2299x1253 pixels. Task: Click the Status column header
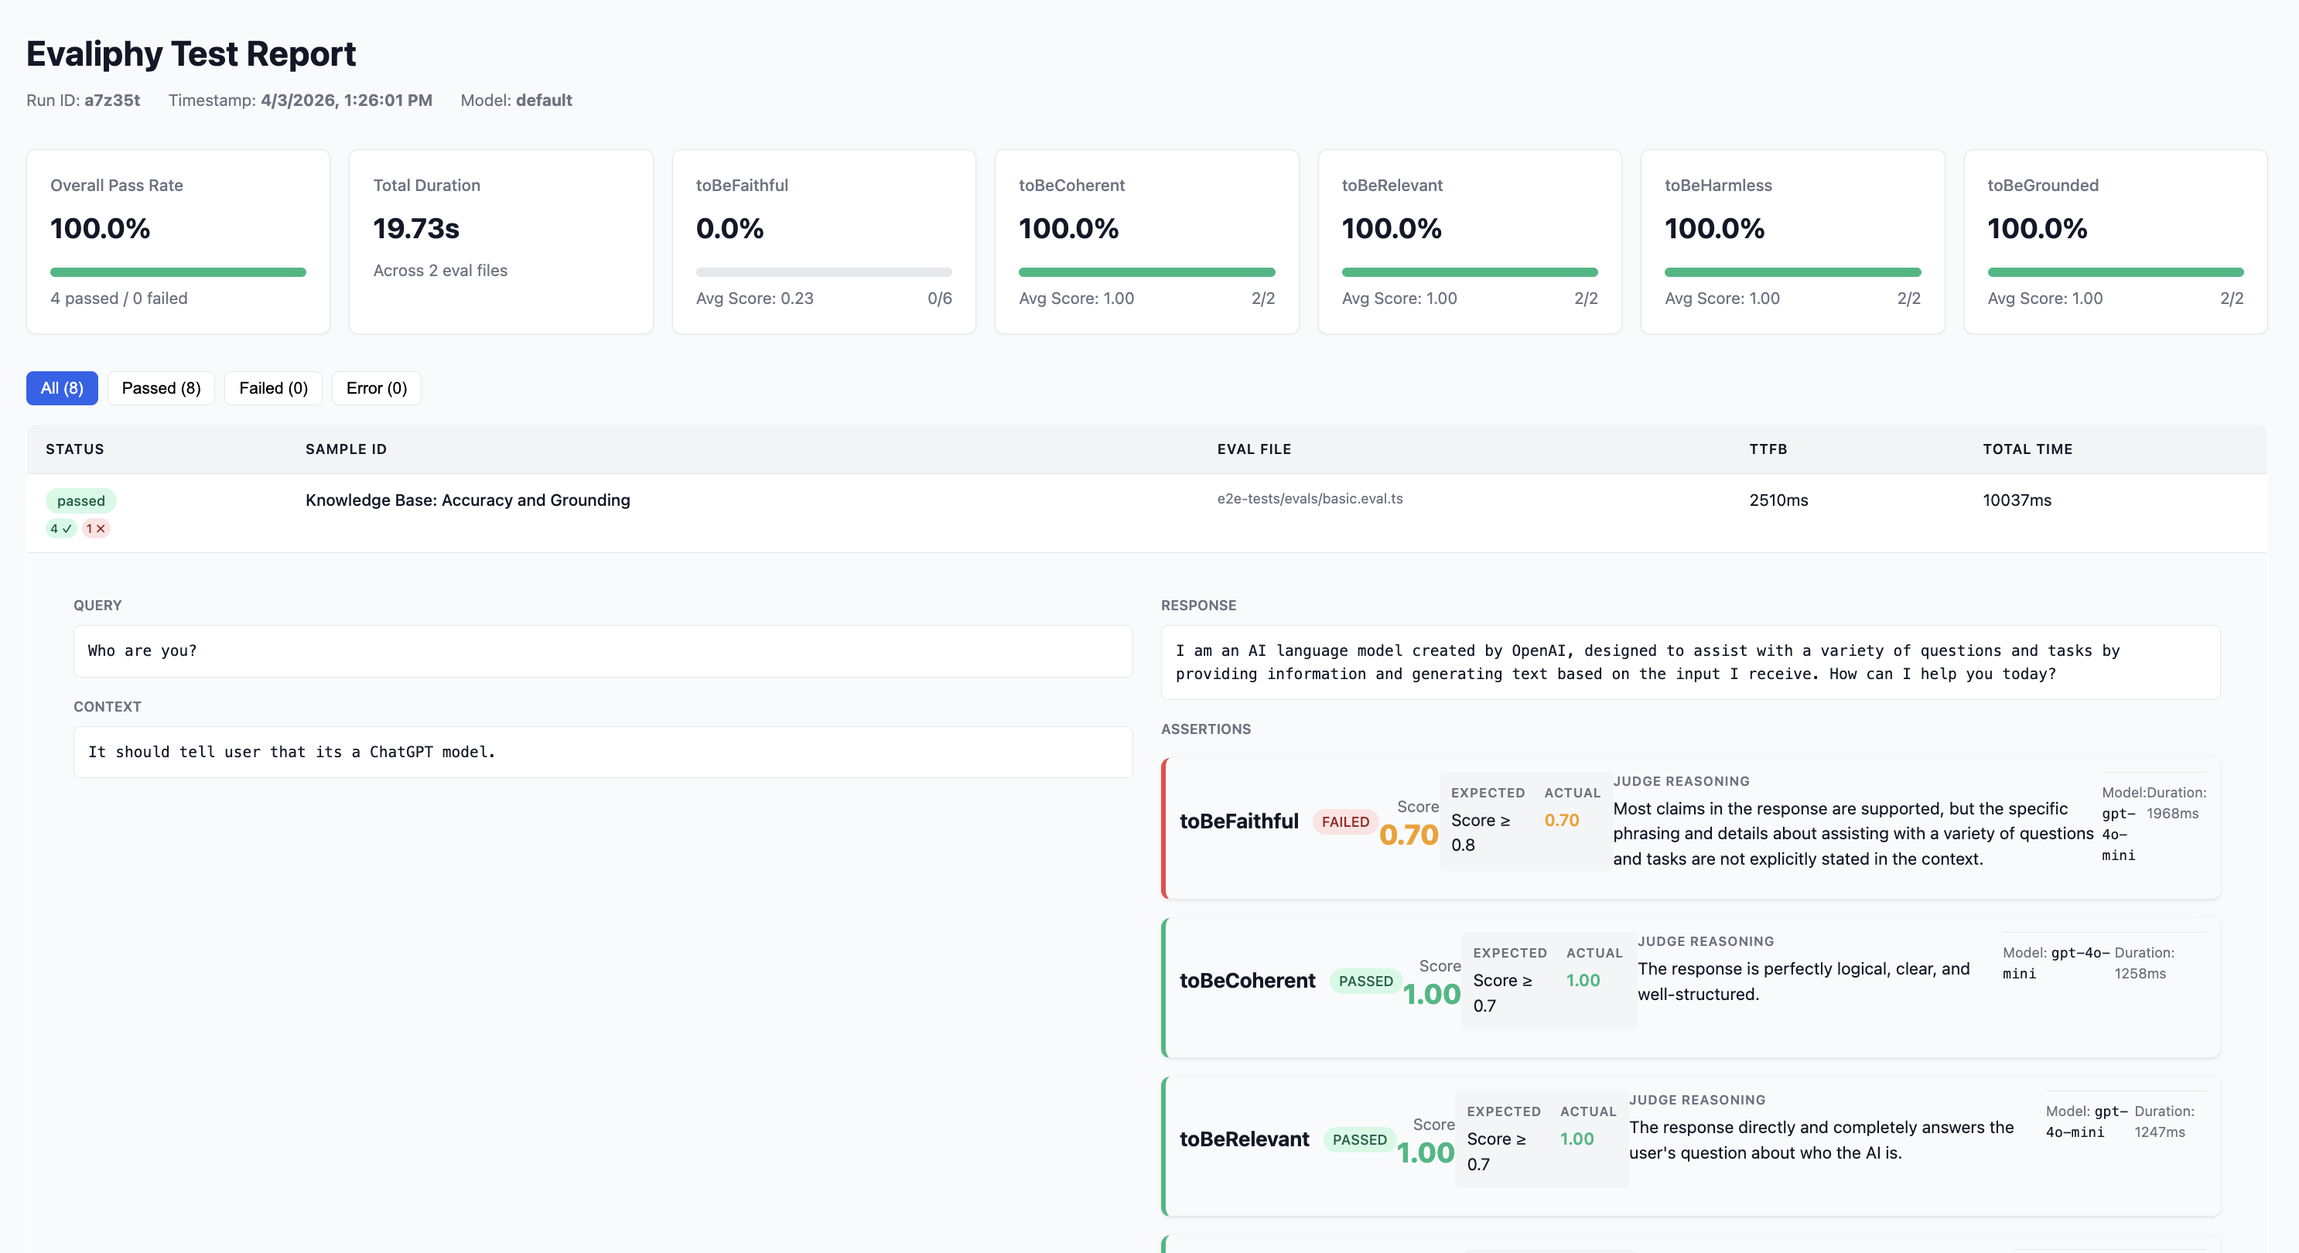click(75, 449)
